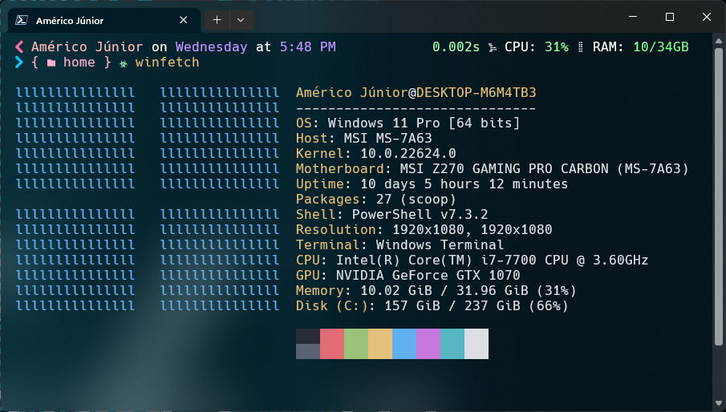726x412 pixels.
Task: Click the 'home' directory text in prompt
Action: [79, 62]
